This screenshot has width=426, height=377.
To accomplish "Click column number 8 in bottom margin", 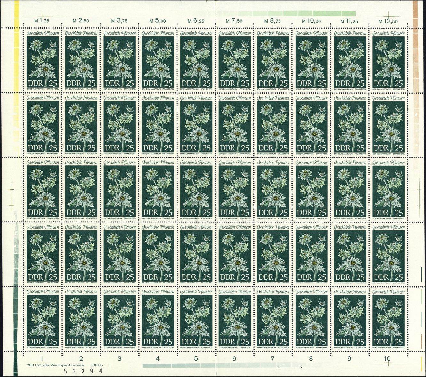I will 311,358.
